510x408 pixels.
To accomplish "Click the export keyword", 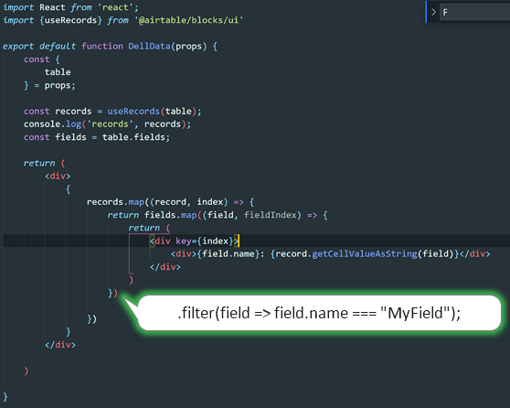I will coord(18,47).
